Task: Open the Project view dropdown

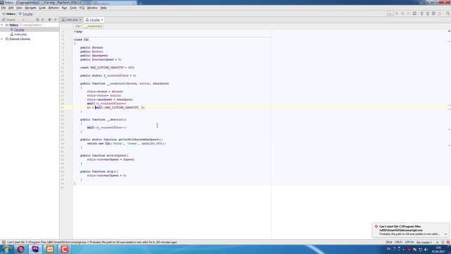Action: pyautogui.click(x=23, y=20)
